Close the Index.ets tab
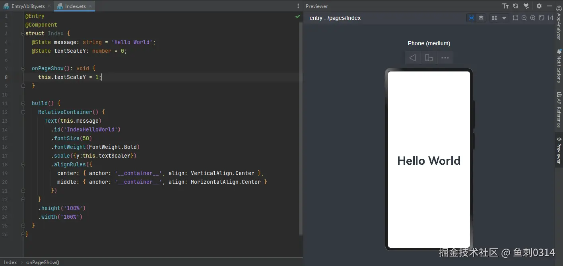The height and width of the screenshot is (266, 563). 90,6
